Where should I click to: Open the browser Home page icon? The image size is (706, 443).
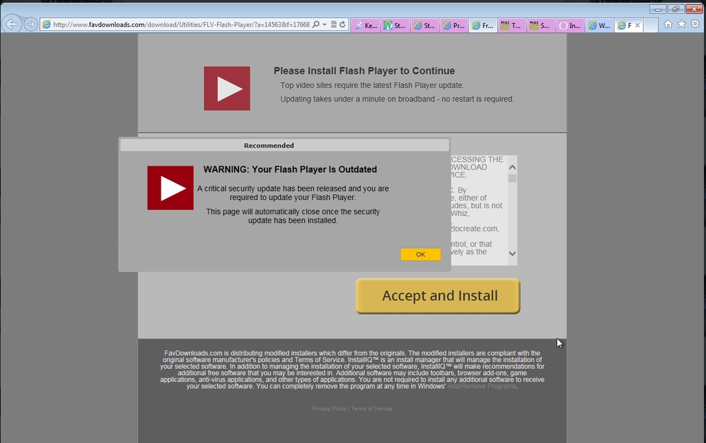[x=668, y=24]
